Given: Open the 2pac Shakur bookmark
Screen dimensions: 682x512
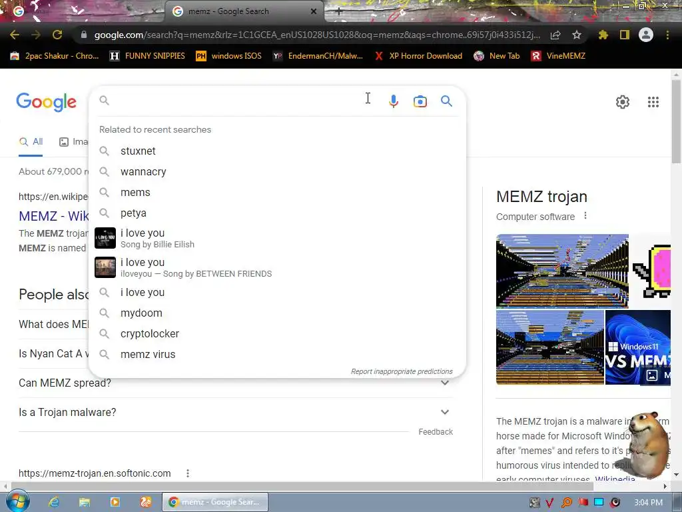Looking at the screenshot, I should point(55,56).
